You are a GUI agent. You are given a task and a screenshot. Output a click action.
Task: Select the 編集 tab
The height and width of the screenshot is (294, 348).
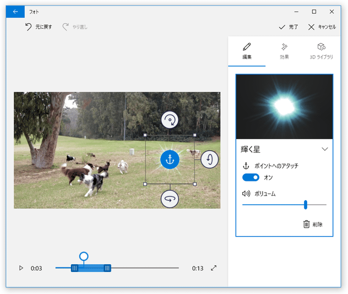(x=247, y=51)
